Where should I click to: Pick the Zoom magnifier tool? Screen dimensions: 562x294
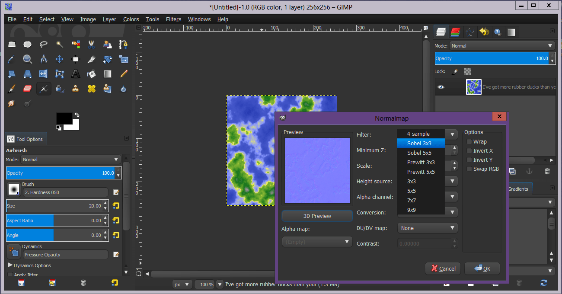tap(28, 59)
